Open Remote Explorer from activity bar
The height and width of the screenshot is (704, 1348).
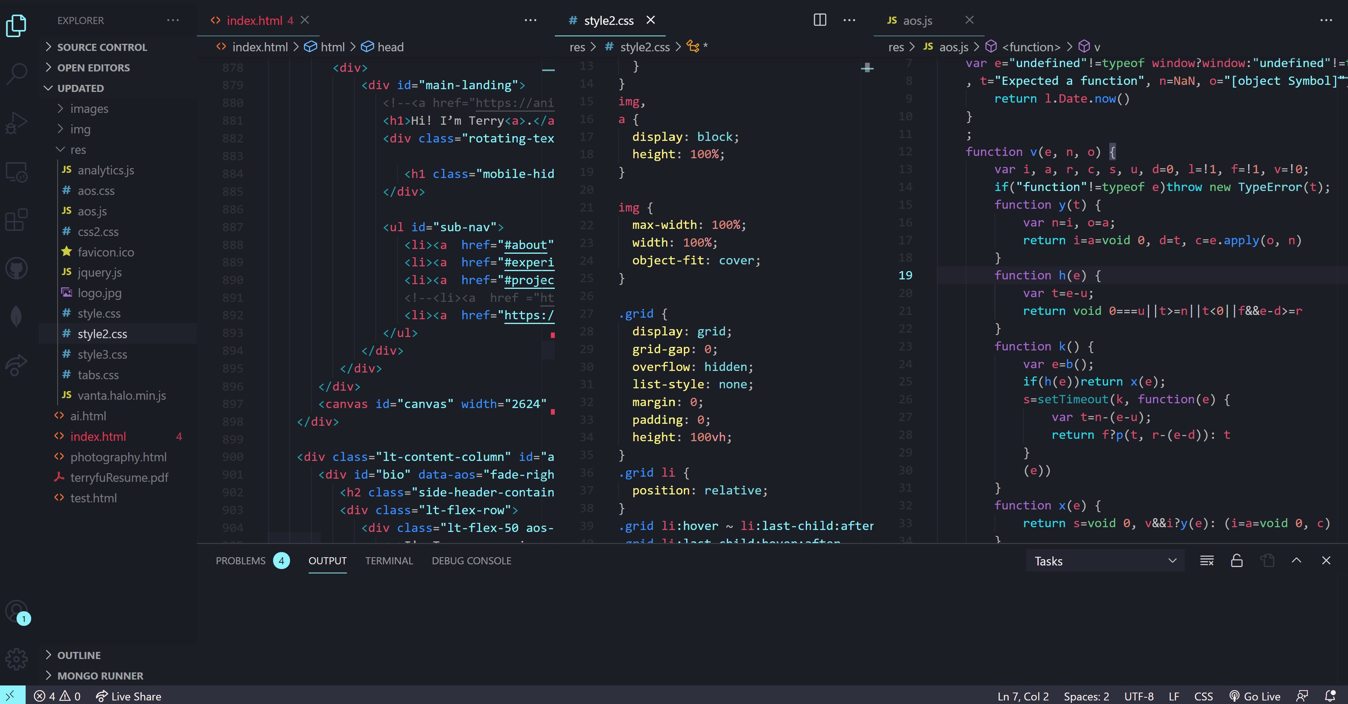[17, 171]
